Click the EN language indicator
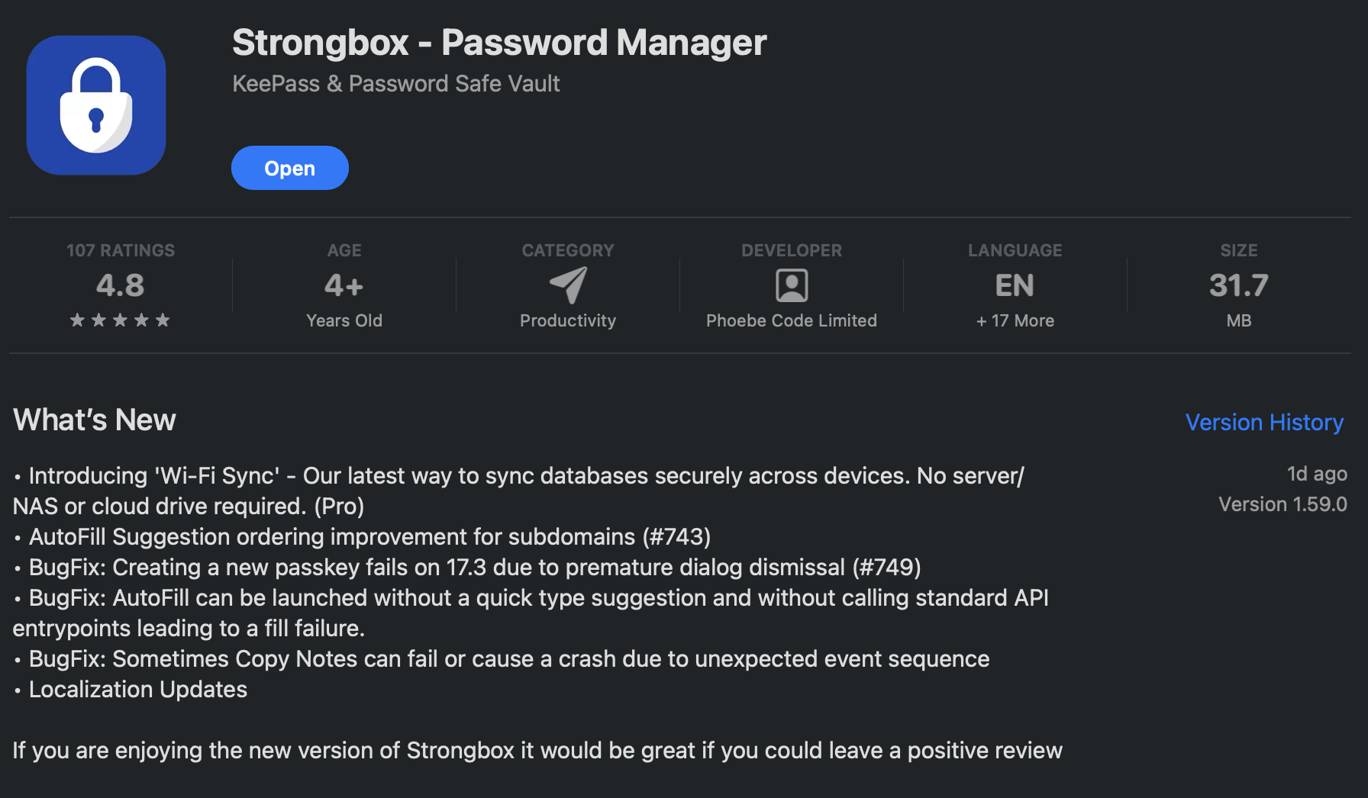Screen dimensions: 1368x798 point(1015,285)
